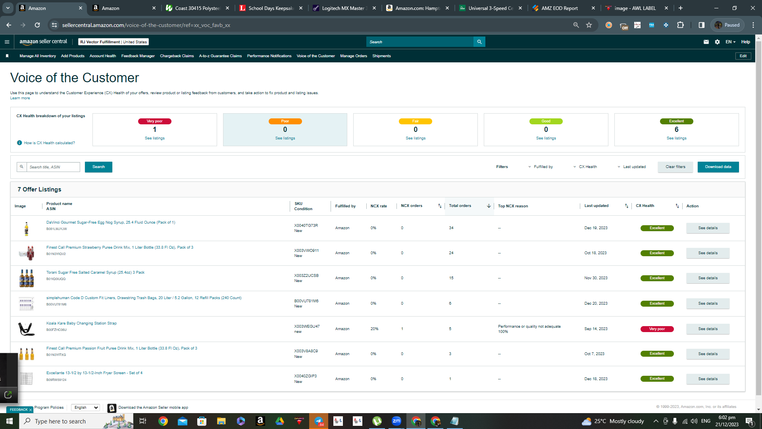
Task: Click the FEEDBACK tab at bottom
Action: pyautogui.click(x=19, y=410)
